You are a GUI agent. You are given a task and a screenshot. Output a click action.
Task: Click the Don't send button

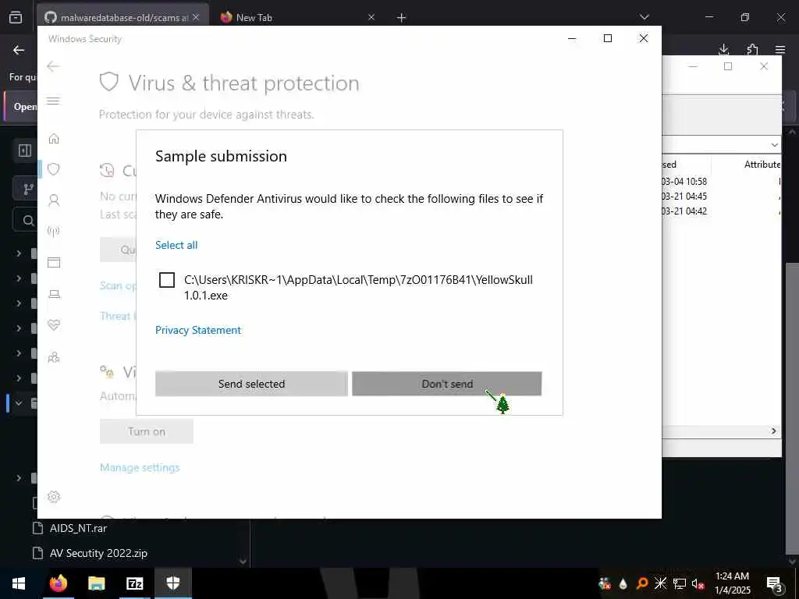(x=447, y=384)
